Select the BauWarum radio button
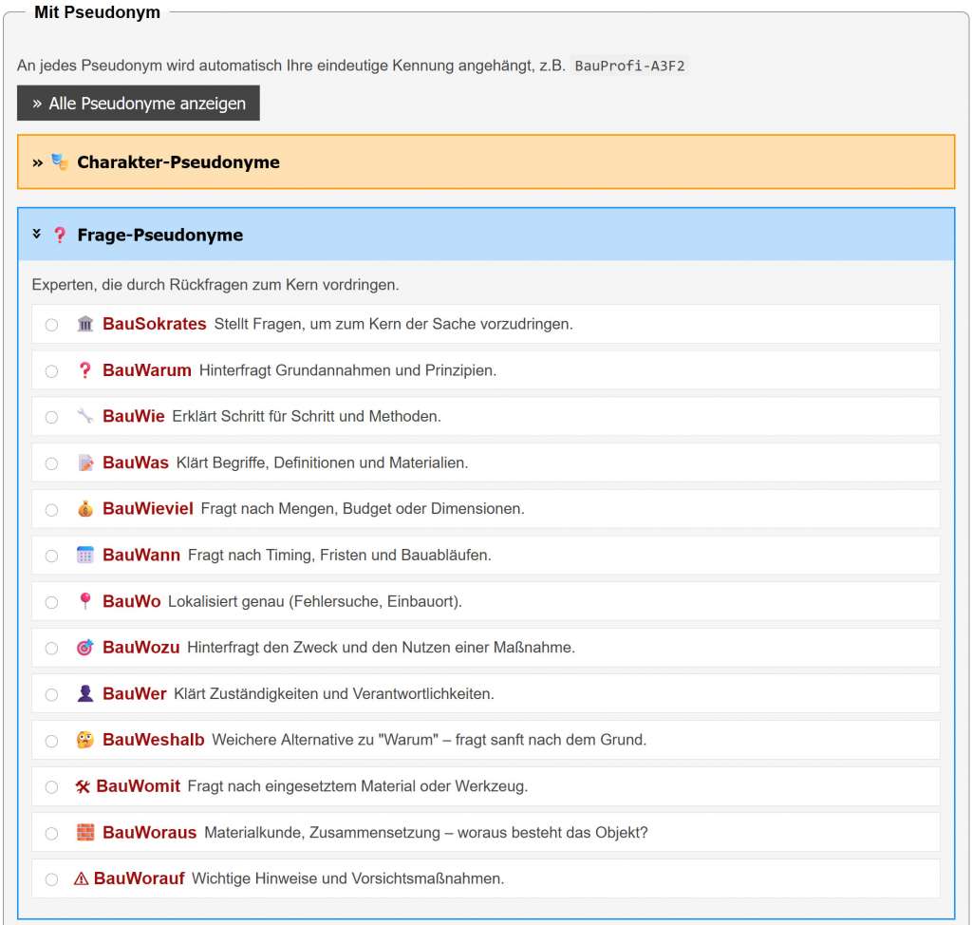Screen dimensions: 972x925 (x=51, y=371)
